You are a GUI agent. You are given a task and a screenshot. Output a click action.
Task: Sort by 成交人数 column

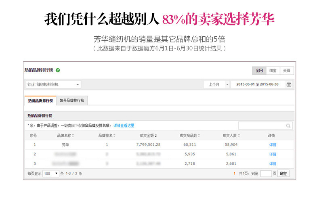(x=231, y=136)
